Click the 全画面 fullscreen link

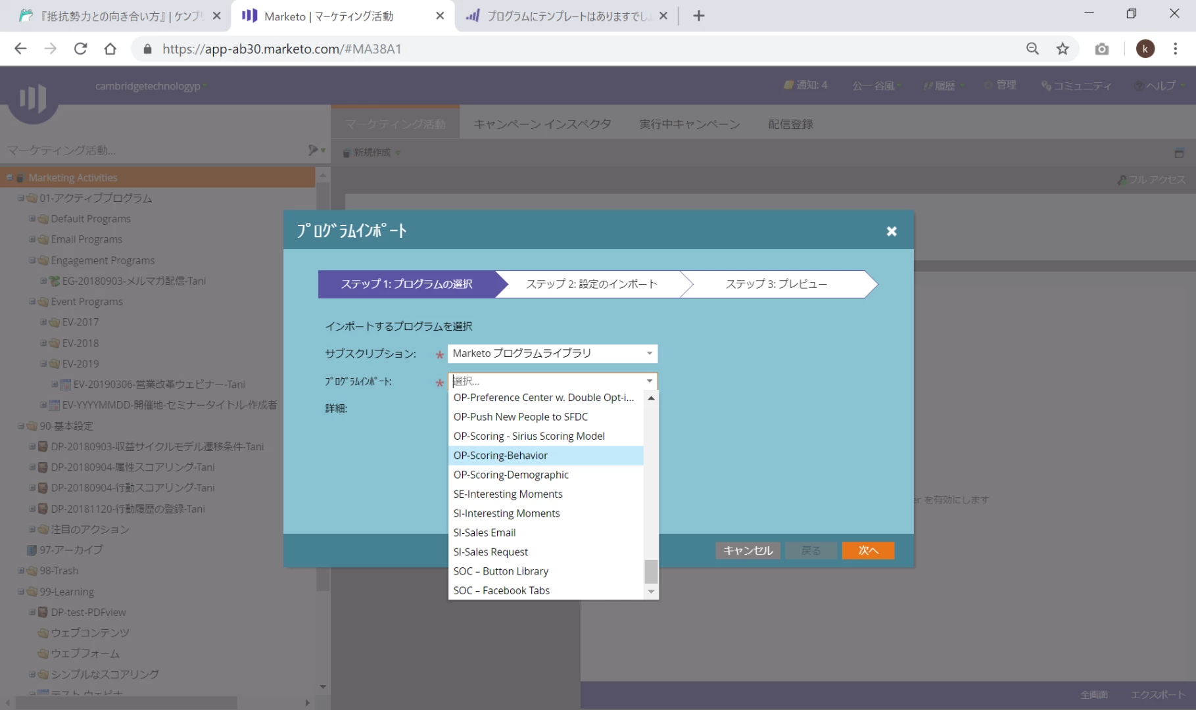tap(1093, 695)
